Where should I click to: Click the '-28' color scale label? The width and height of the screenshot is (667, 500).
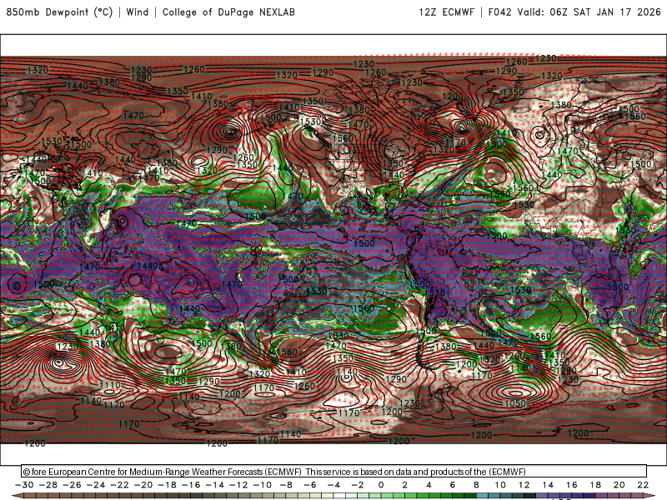pyautogui.click(x=48, y=485)
